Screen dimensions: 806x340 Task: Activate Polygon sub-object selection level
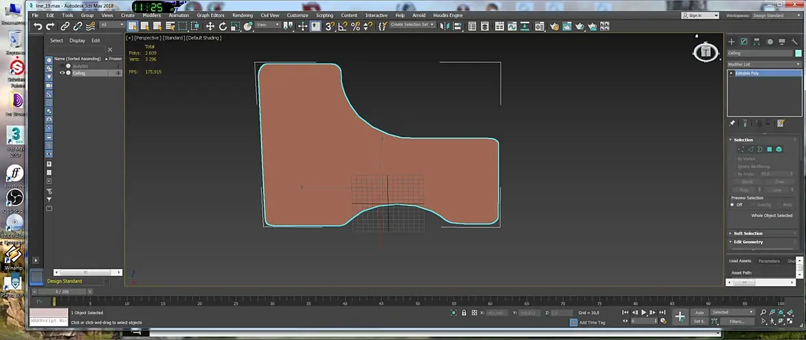[769, 149]
